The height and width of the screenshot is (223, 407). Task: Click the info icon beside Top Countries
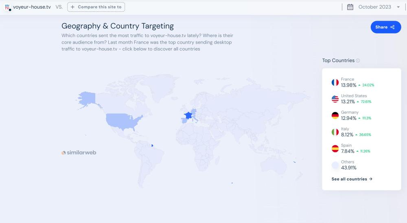(x=358, y=61)
